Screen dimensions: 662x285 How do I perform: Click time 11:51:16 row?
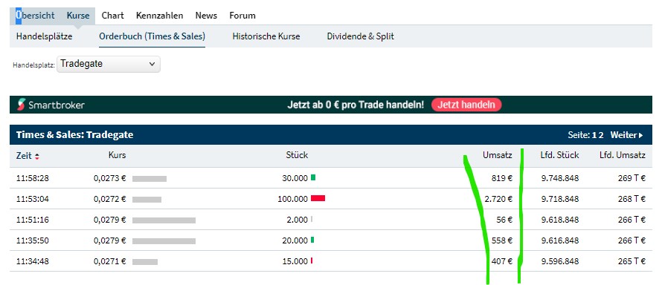click(33, 220)
